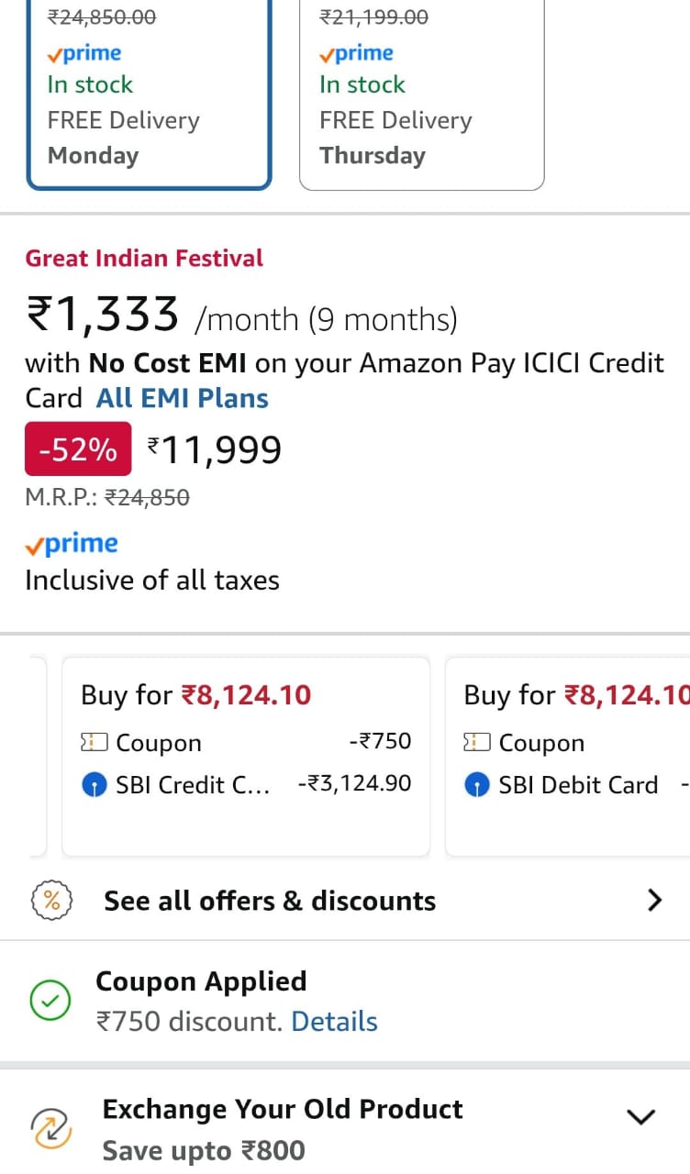Tap the SBI Credit Card logo icon
Screen dimensions: 690x1174
95,786
